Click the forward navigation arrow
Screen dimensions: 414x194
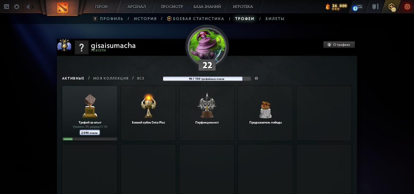coord(32,6)
